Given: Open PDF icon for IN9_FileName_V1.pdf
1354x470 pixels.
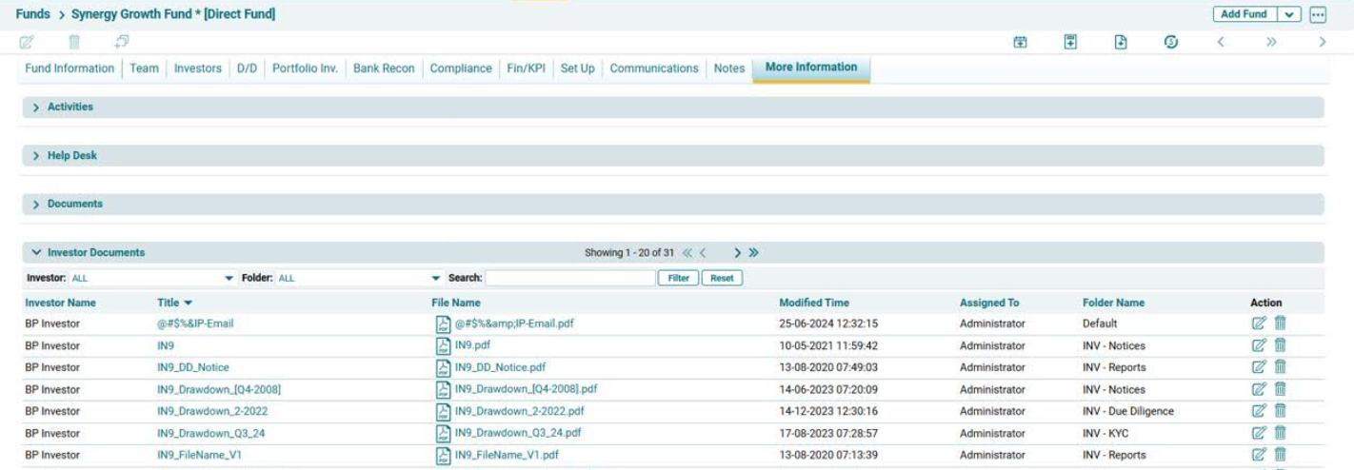Looking at the screenshot, I should tap(443, 455).
